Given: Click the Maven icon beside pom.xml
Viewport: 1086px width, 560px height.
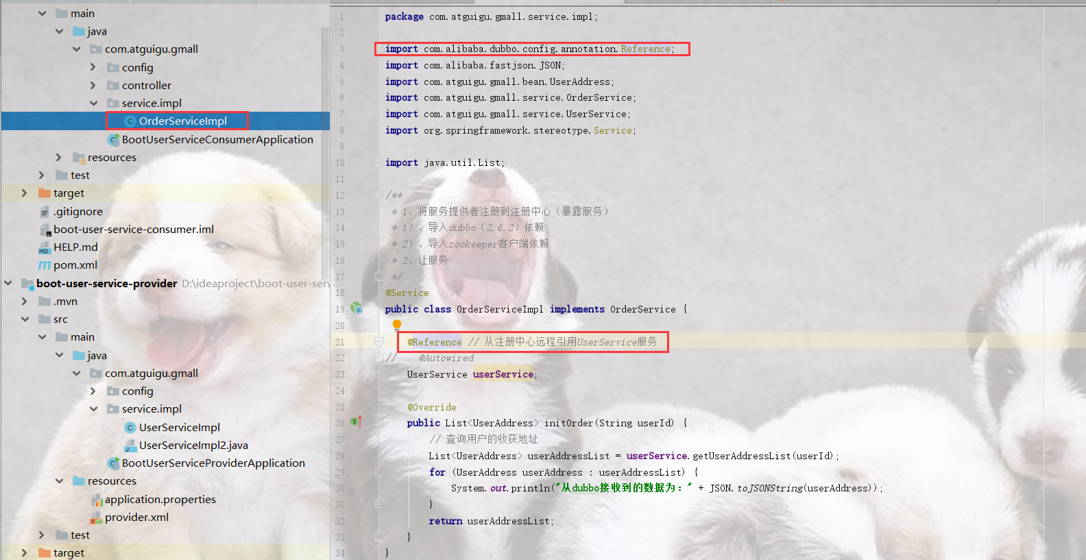Looking at the screenshot, I should coord(45,265).
